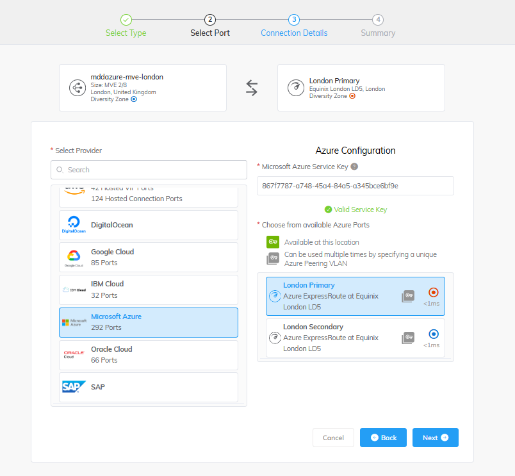Click the grey multiple-use key legend icon
The image size is (515, 476).
pos(273,259)
